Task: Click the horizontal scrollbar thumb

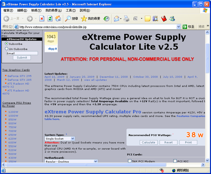Action: pyautogui.click(x=86, y=164)
